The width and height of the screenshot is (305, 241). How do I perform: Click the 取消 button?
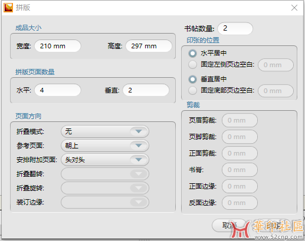click(229, 226)
